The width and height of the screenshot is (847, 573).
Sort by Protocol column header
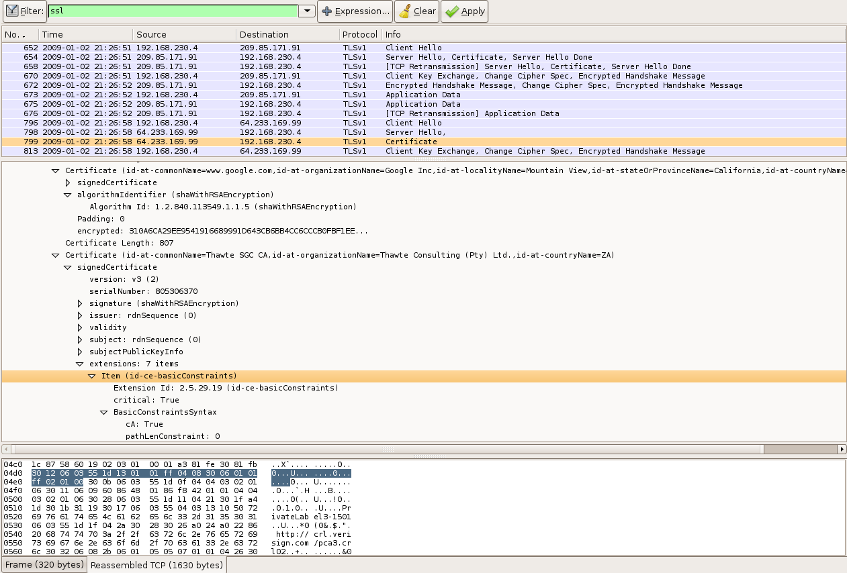coord(361,34)
